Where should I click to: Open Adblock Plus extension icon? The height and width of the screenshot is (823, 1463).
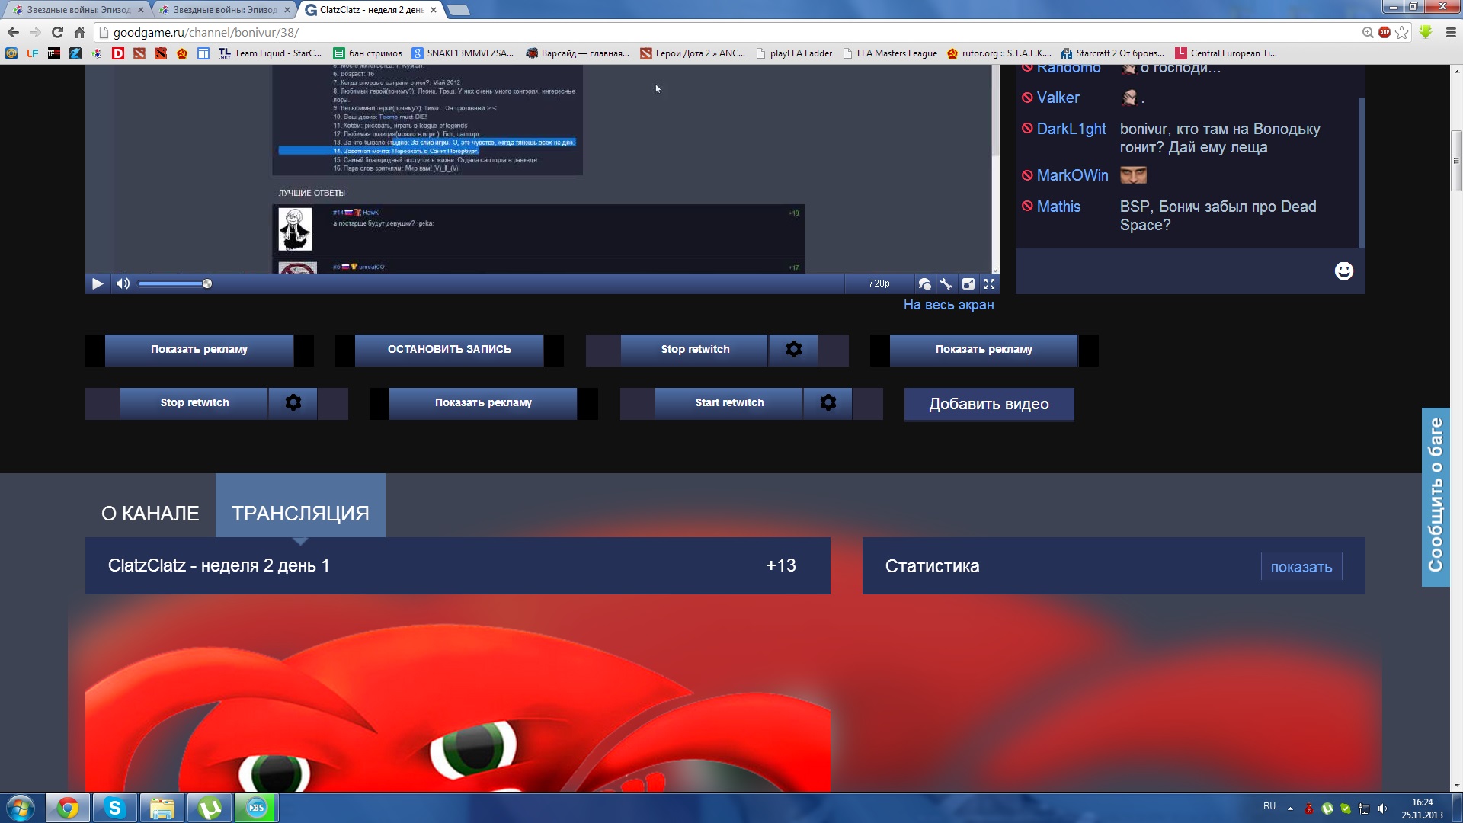click(1385, 32)
